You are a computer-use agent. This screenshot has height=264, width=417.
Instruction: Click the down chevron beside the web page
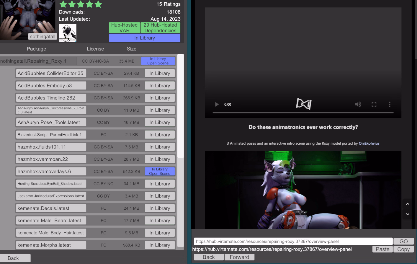pos(408,214)
